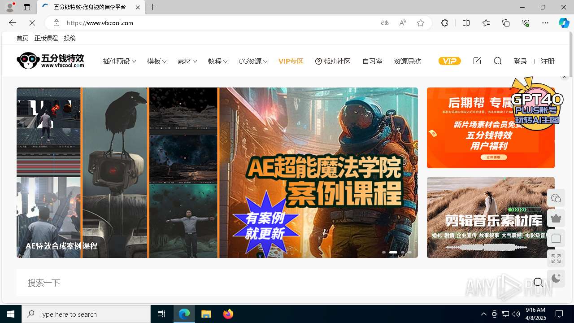Viewport: 574px width, 323px height.
Task: Open File Explorer from taskbar
Action: (206, 314)
